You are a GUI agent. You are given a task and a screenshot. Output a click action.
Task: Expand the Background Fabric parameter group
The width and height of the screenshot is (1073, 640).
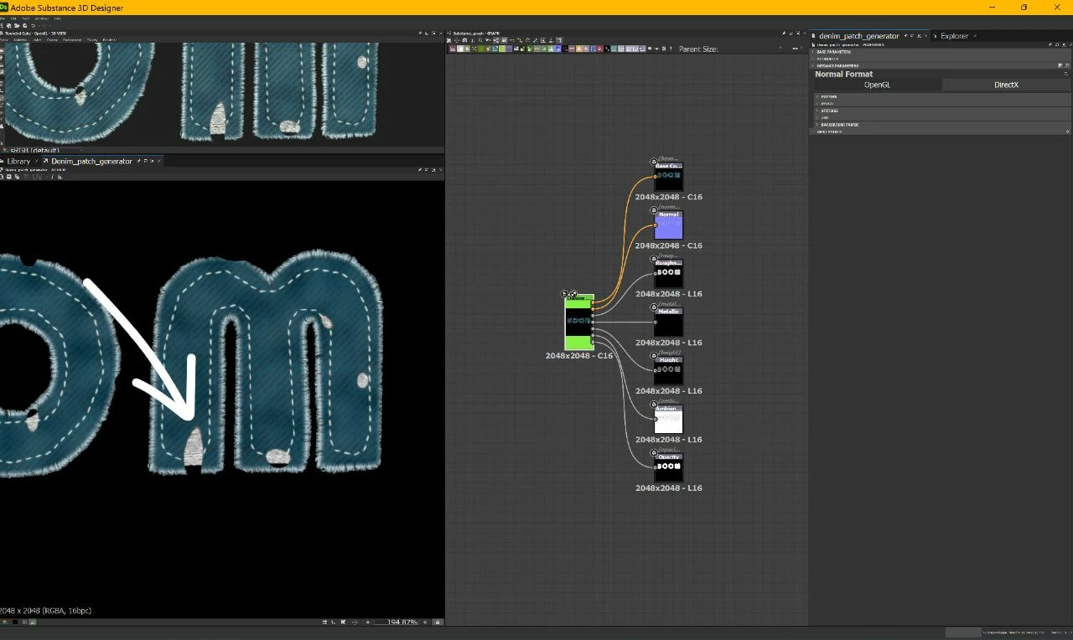839,125
